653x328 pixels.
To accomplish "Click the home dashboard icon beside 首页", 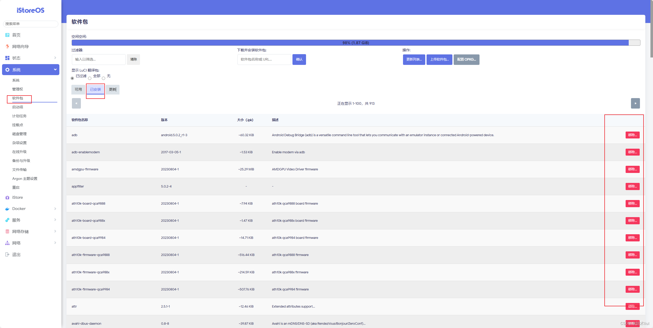I will coord(7,35).
